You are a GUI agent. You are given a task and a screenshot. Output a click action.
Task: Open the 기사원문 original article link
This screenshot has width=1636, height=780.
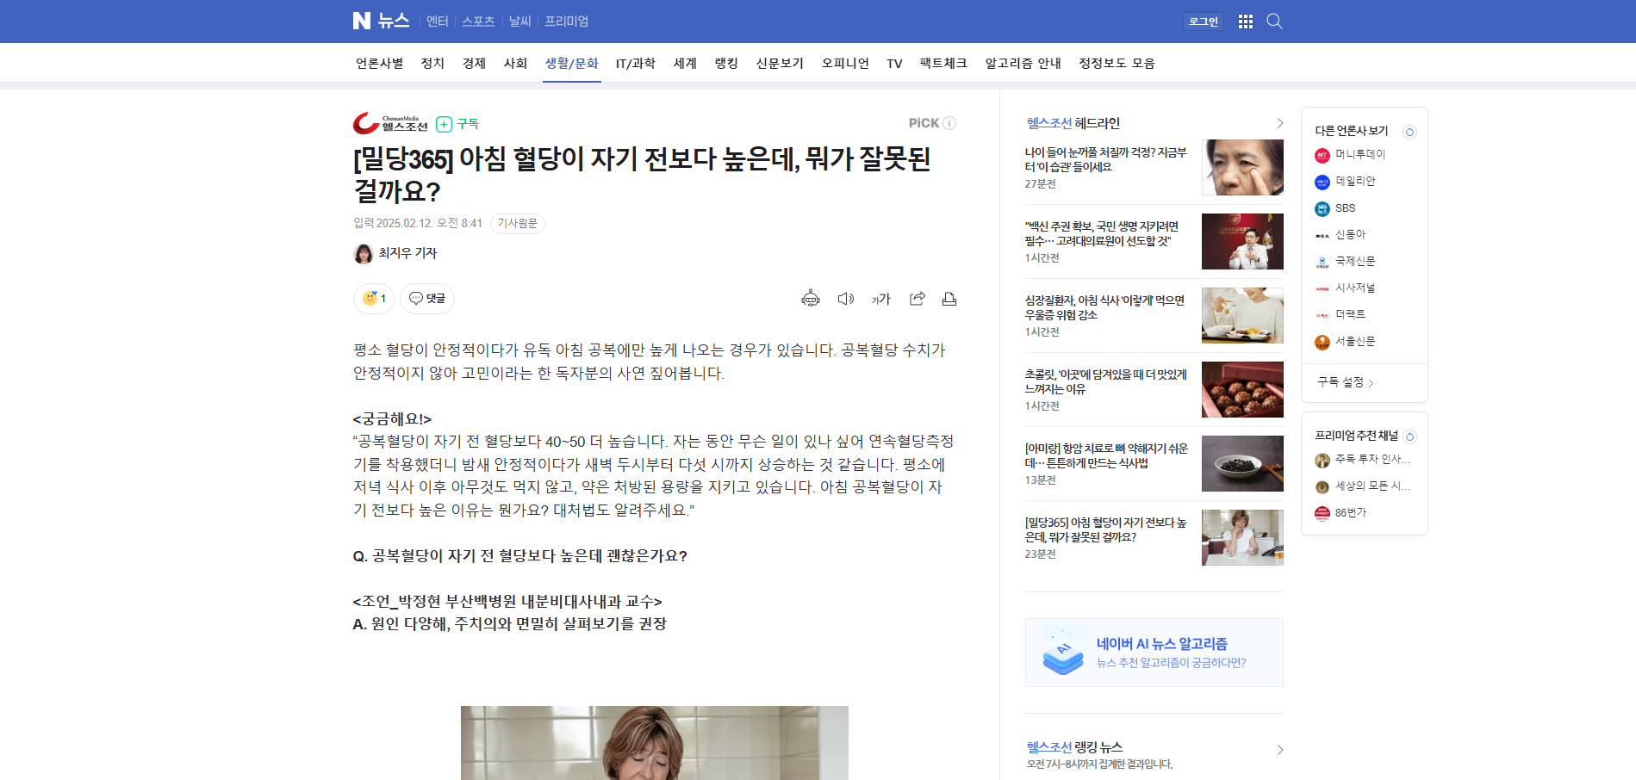(x=517, y=224)
